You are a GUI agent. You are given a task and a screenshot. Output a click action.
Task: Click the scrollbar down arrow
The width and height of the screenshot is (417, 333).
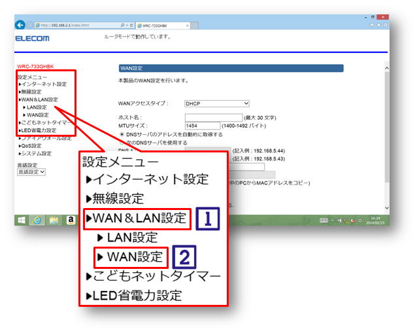387,207
